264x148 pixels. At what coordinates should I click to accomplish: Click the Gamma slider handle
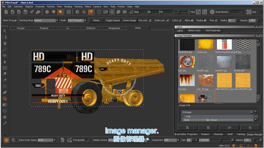pos(254,140)
